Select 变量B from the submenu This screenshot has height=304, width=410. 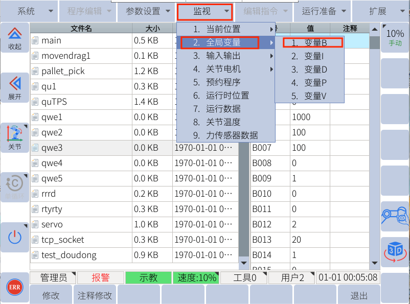[309, 43]
